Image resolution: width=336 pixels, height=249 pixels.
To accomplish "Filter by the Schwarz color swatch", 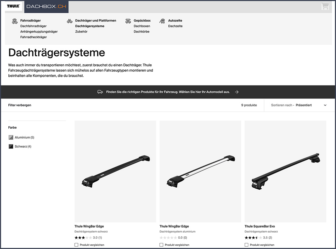I will (11, 146).
